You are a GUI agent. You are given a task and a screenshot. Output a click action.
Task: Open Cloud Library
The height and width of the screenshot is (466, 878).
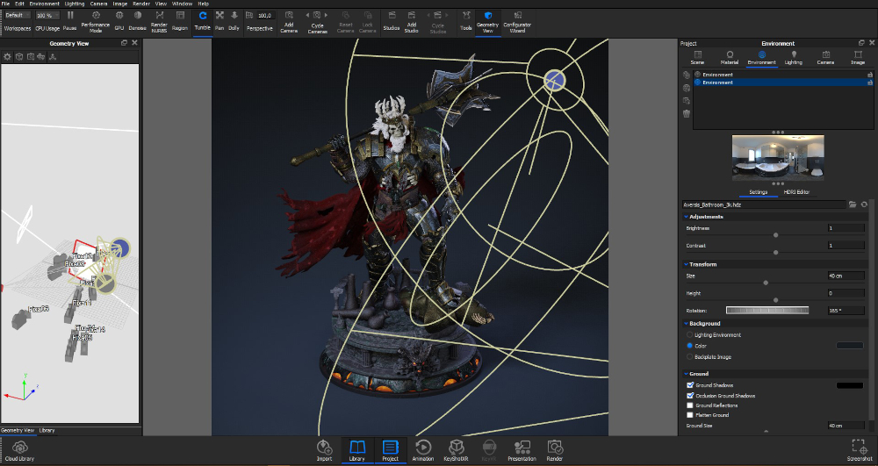[19, 451]
